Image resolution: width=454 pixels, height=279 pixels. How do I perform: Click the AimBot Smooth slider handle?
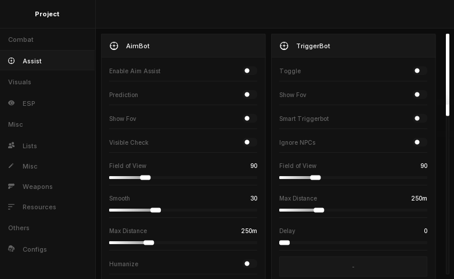156,210
